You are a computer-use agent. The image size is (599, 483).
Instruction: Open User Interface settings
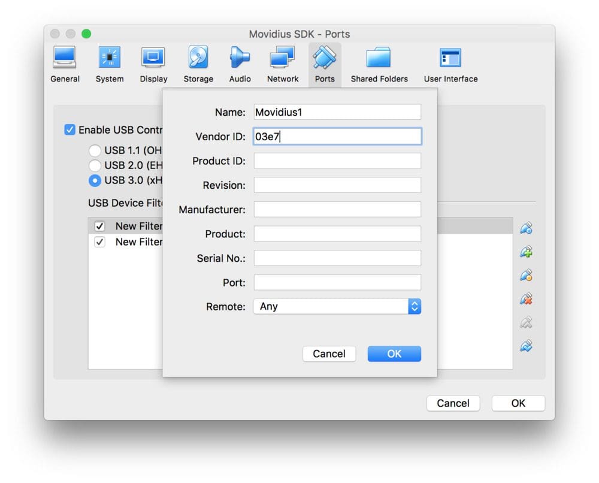[450, 64]
